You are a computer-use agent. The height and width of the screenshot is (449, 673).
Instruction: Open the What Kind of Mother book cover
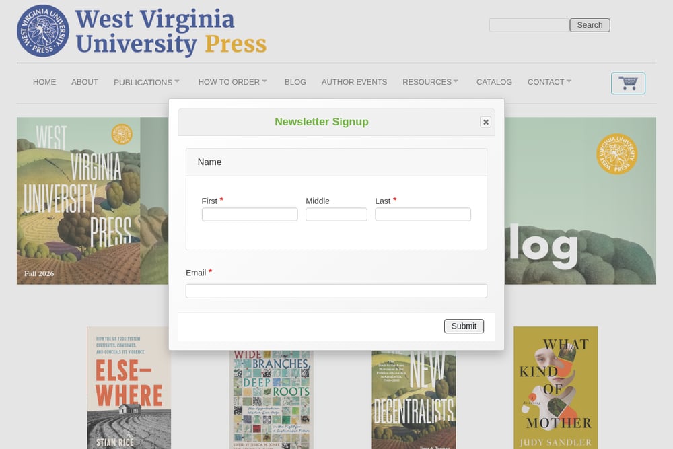556,388
